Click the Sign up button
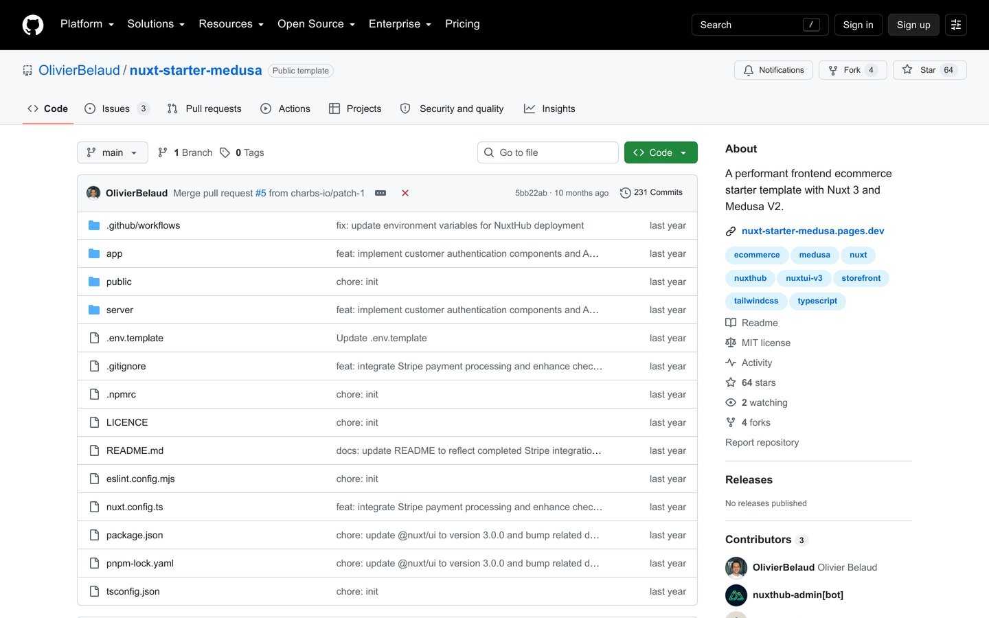The width and height of the screenshot is (989, 618). pos(913,25)
